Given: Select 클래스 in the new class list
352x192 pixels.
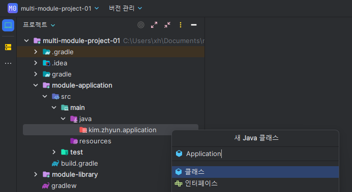Looking at the screenshot, I should [x=255, y=172].
